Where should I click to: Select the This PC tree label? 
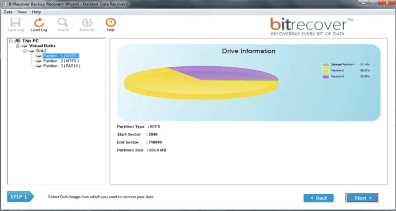(30, 41)
